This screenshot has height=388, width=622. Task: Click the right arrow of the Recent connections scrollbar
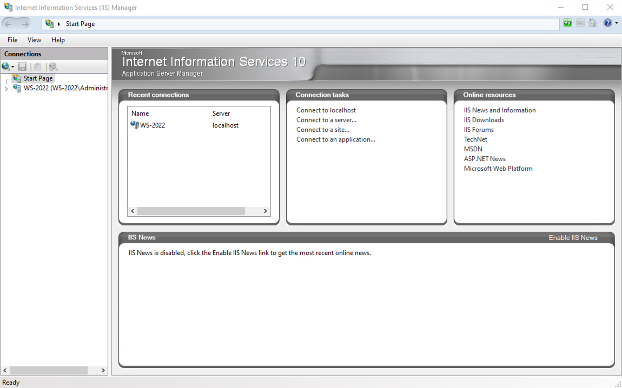264,211
